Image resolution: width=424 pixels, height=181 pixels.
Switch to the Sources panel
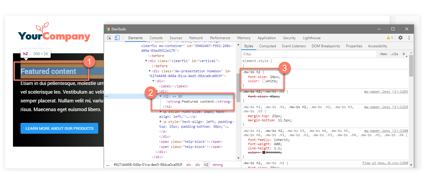click(x=176, y=38)
